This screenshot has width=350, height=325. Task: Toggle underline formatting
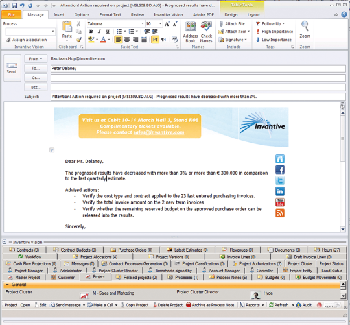(x=108, y=32)
